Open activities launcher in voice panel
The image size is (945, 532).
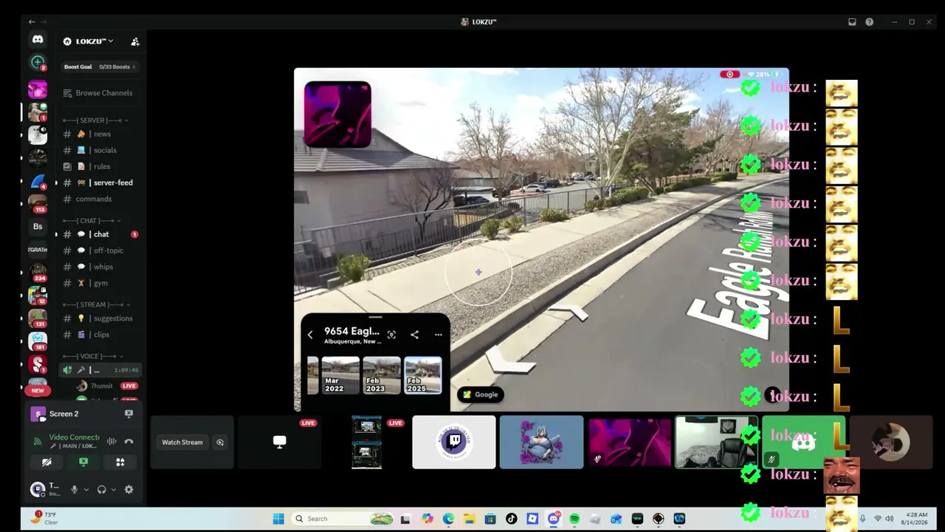tap(120, 463)
